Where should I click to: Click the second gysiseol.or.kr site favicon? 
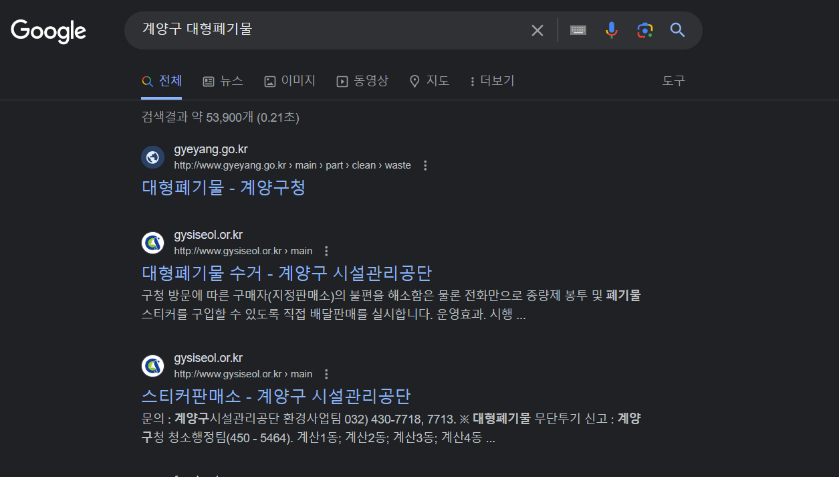tap(152, 365)
